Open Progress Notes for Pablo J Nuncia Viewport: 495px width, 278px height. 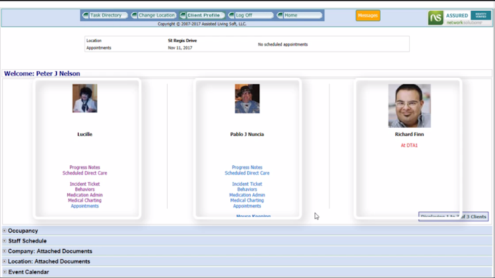[x=247, y=167]
